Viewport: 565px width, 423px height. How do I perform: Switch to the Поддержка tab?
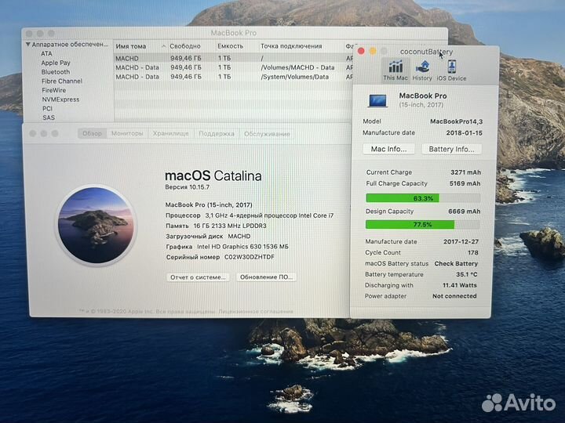pos(217,134)
